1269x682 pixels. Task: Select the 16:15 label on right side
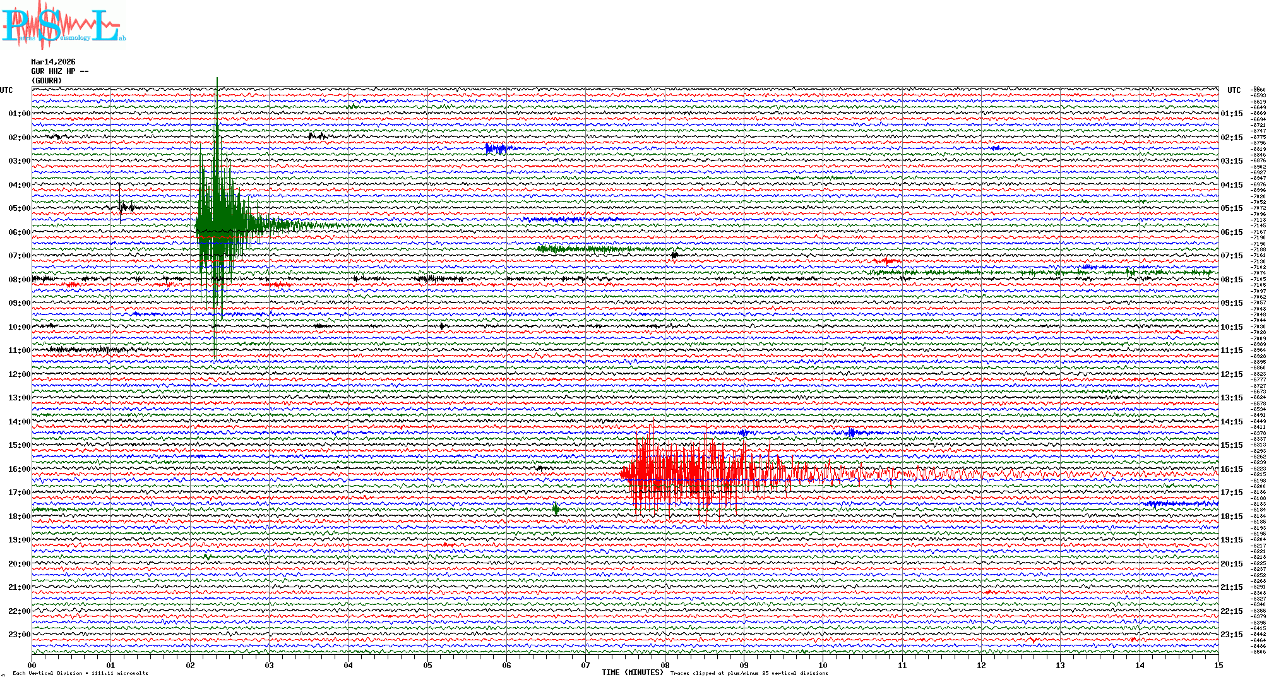(1232, 469)
